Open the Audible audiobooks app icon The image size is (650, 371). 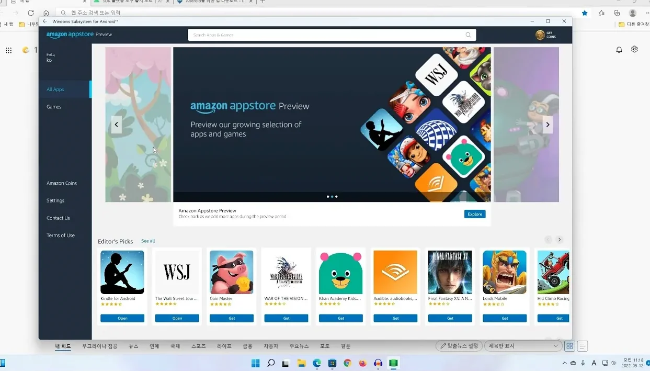click(x=395, y=272)
